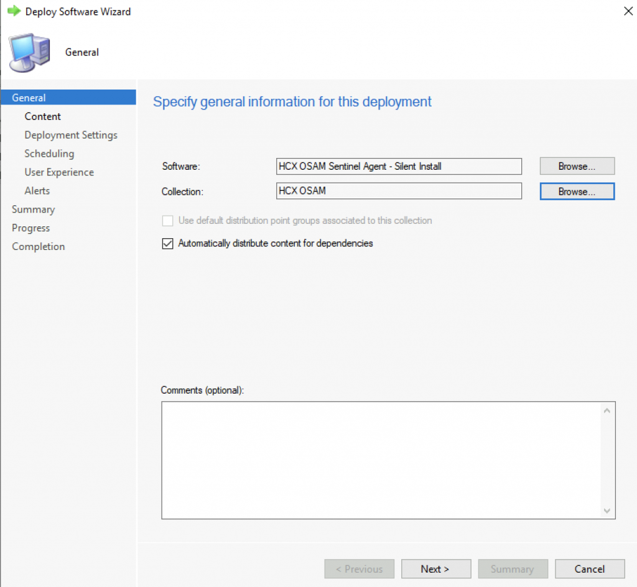Browse for the target Collection

pos(577,191)
